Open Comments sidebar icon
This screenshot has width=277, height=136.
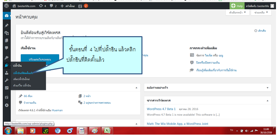(7, 48)
